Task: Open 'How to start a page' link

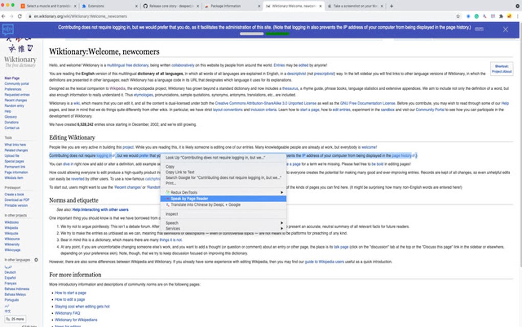Action: coord(71,293)
